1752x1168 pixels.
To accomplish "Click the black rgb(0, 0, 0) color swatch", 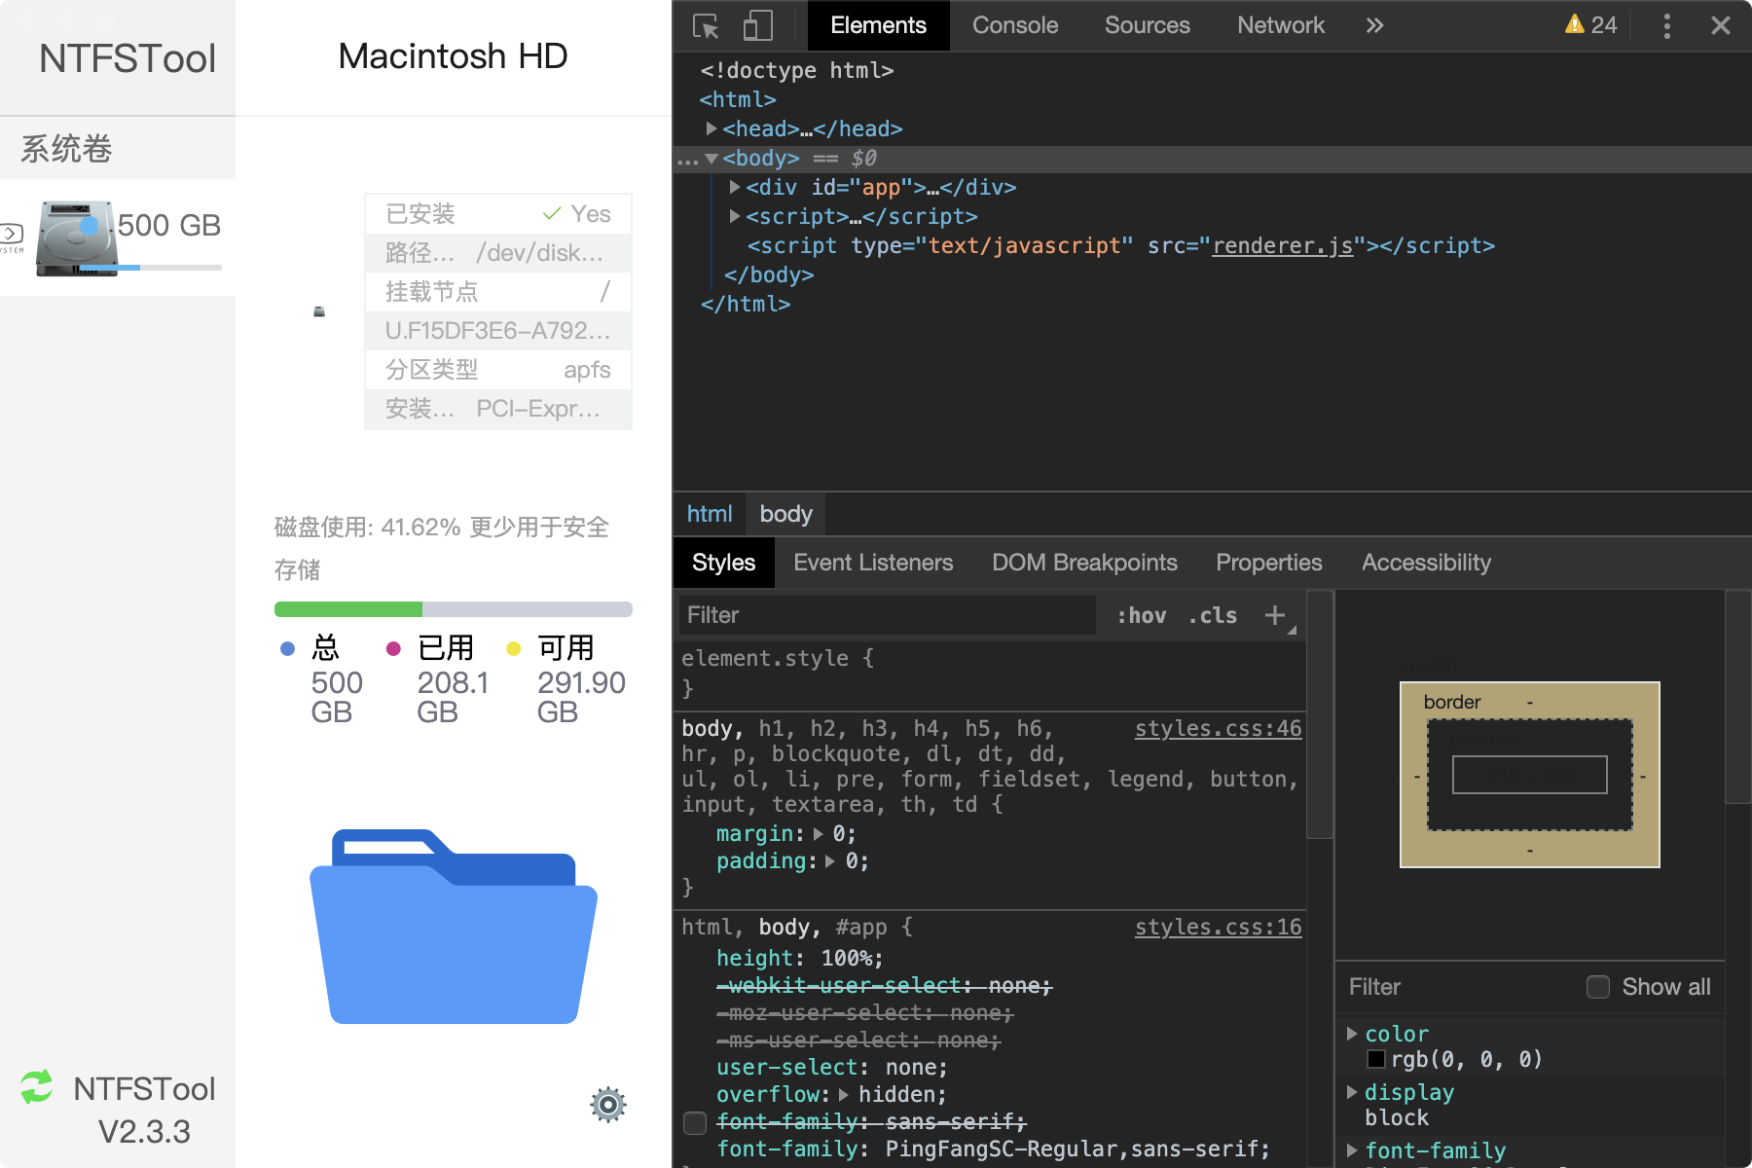I will pyautogui.click(x=1376, y=1059).
